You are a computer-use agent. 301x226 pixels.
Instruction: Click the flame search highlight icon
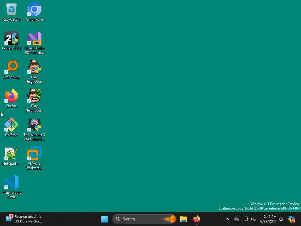(169, 219)
